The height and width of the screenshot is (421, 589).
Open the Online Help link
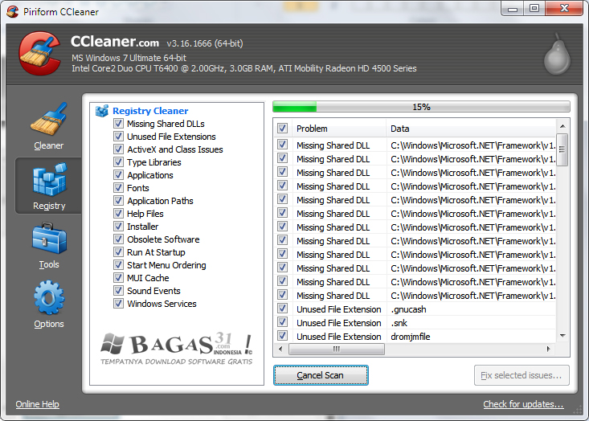pyautogui.click(x=37, y=404)
